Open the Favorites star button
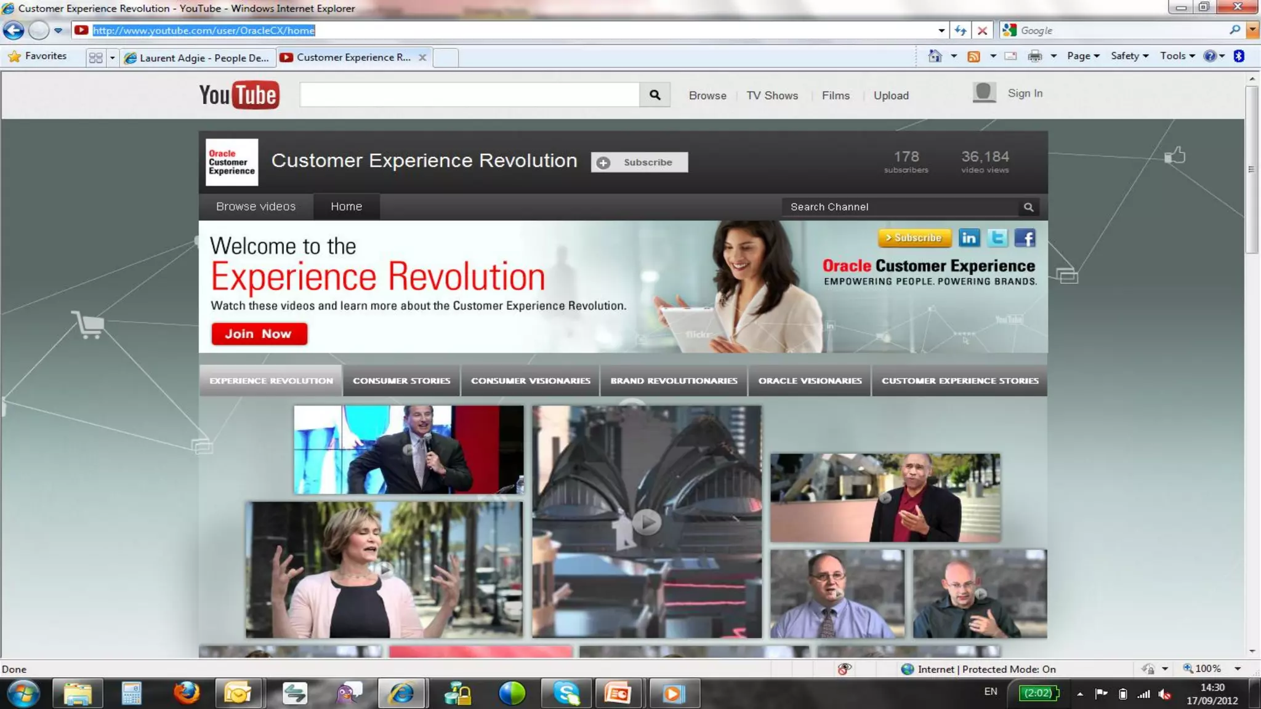 coord(37,56)
